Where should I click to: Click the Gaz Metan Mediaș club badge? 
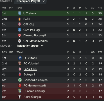[20, 41]
